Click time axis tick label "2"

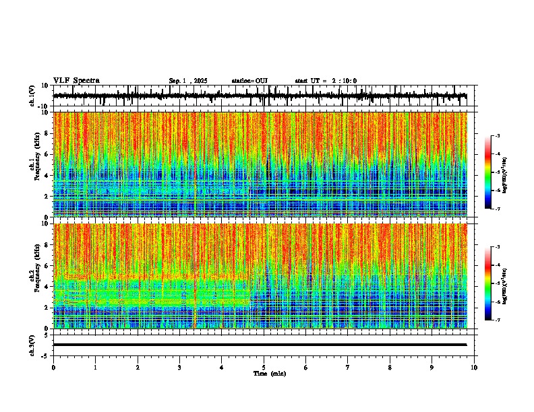pos(138,368)
